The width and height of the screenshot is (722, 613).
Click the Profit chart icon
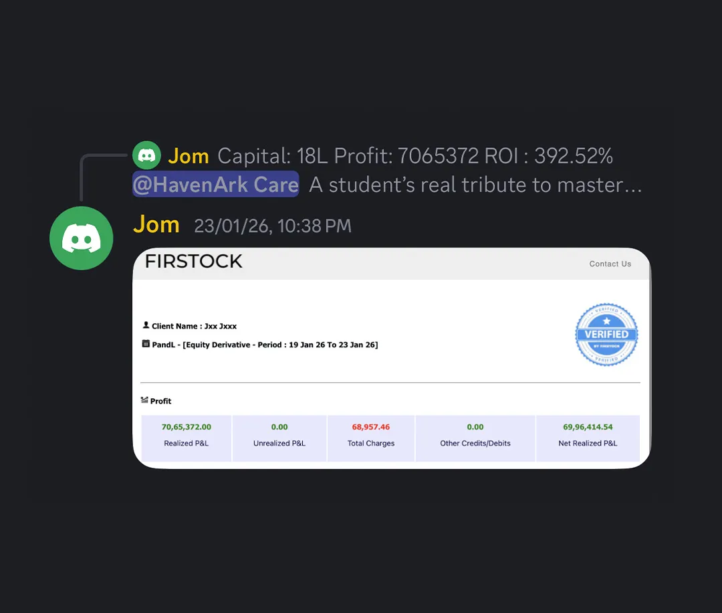coord(144,400)
